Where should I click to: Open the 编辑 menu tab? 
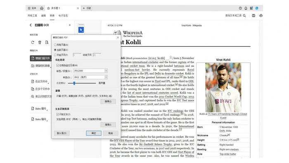[43, 16]
